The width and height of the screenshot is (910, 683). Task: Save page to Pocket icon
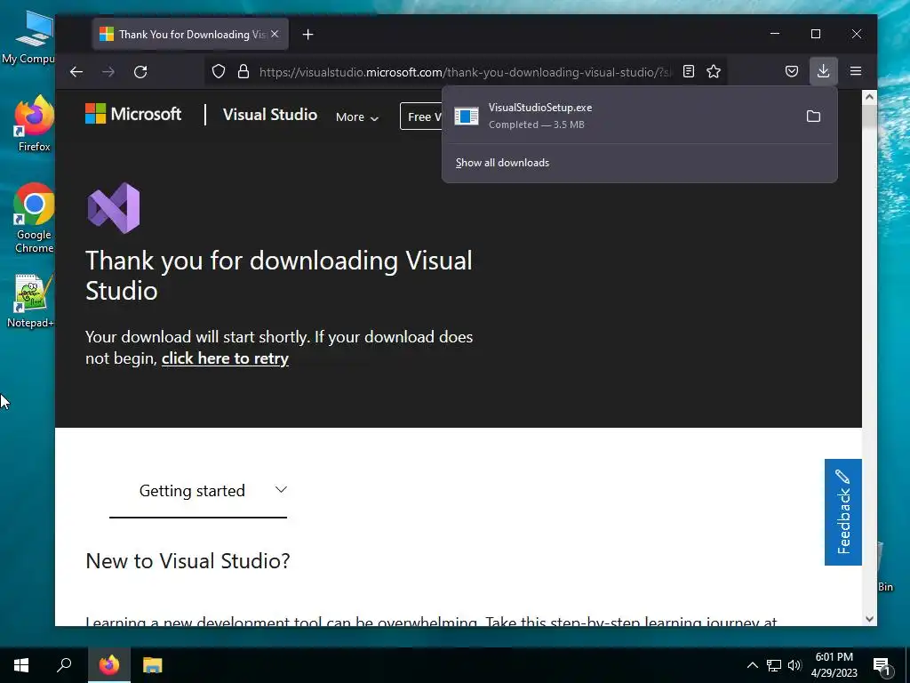pos(792,71)
